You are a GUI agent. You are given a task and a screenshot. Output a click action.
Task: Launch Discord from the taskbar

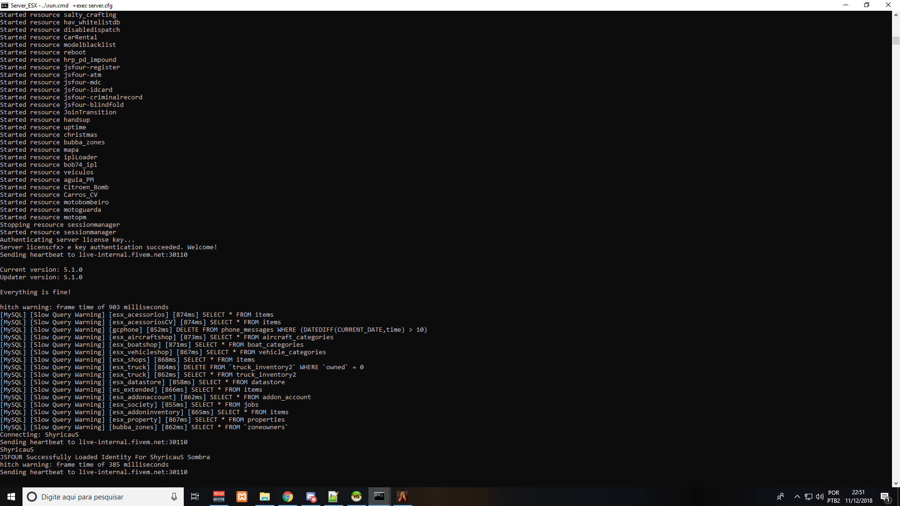coord(311,496)
